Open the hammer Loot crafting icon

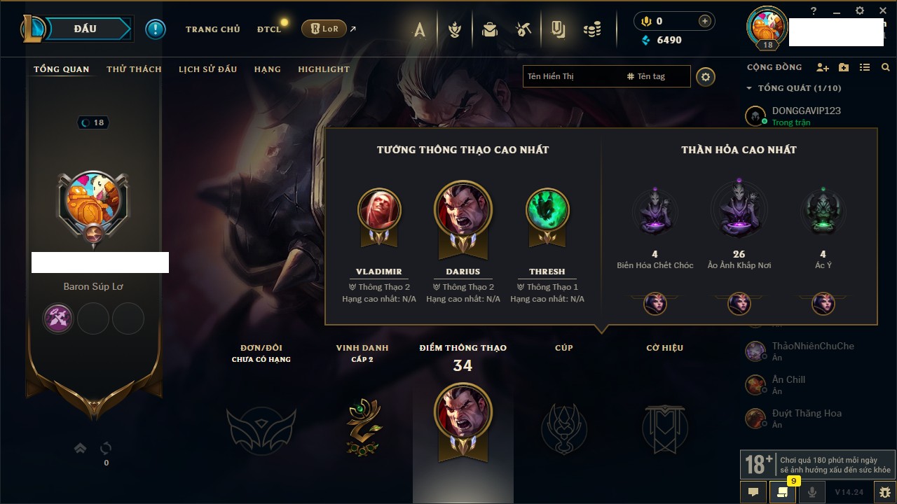523,29
